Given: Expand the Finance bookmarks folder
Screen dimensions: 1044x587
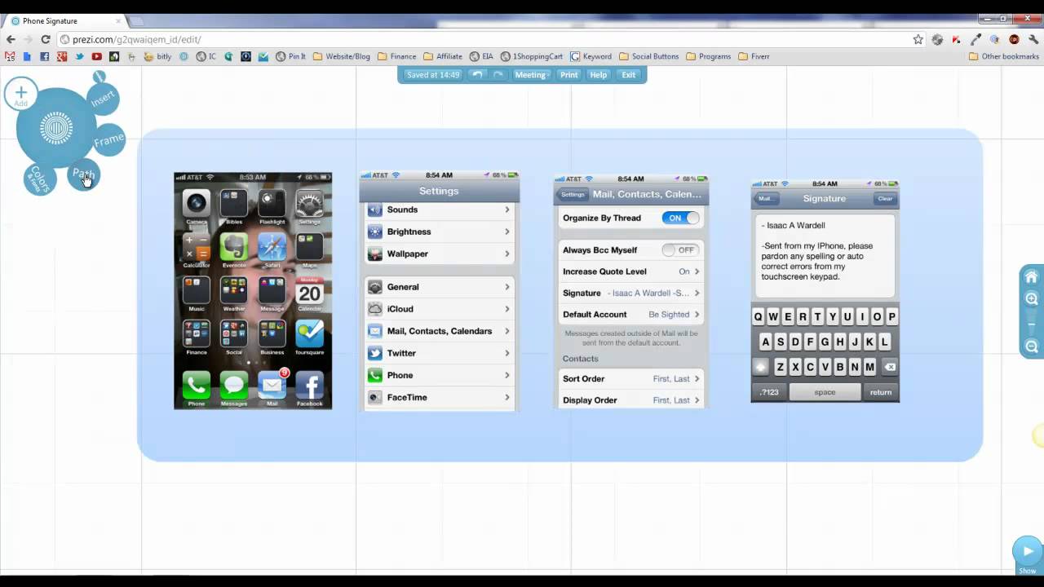Looking at the screenshot, I should coord(396,56).
